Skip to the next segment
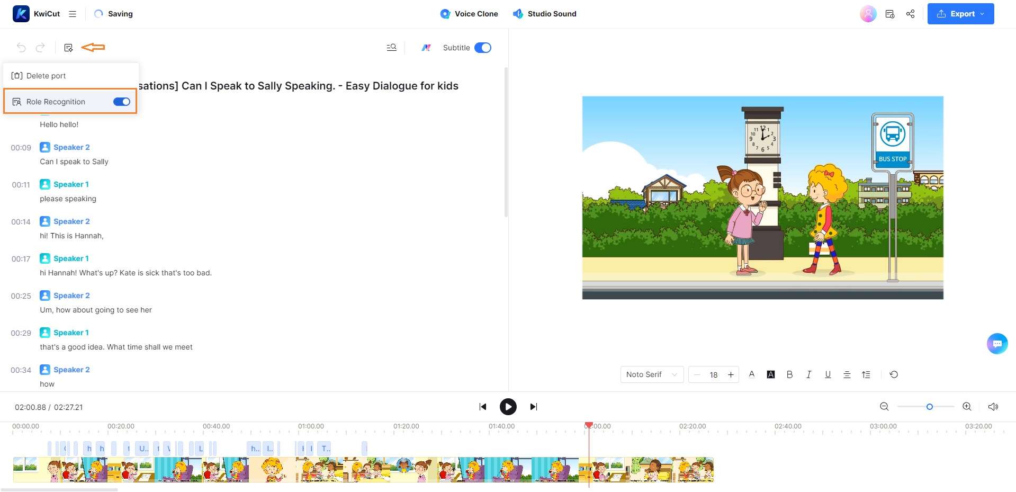This screenshot has height=492, width=1016. tap(534, 407)
